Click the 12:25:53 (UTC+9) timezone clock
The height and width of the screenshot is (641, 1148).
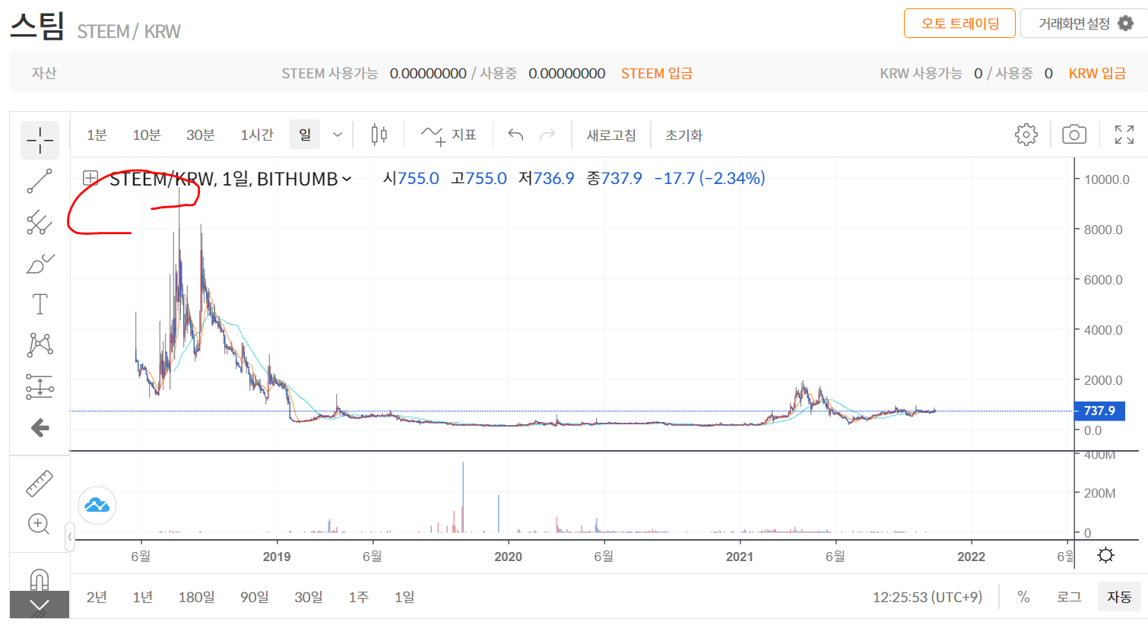(x=928, y=597)
